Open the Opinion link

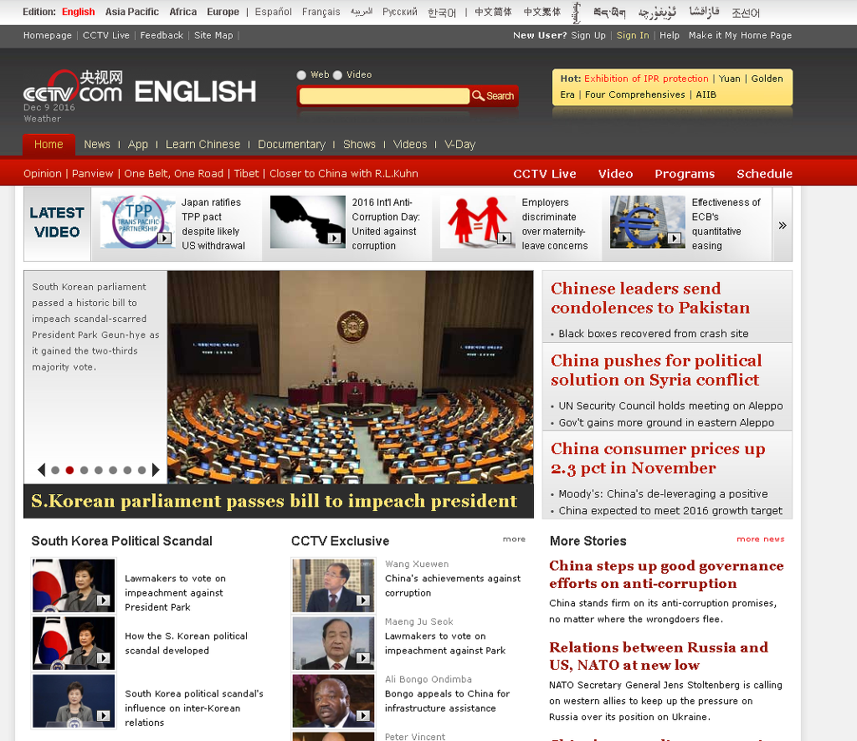(x=43, y=174)
